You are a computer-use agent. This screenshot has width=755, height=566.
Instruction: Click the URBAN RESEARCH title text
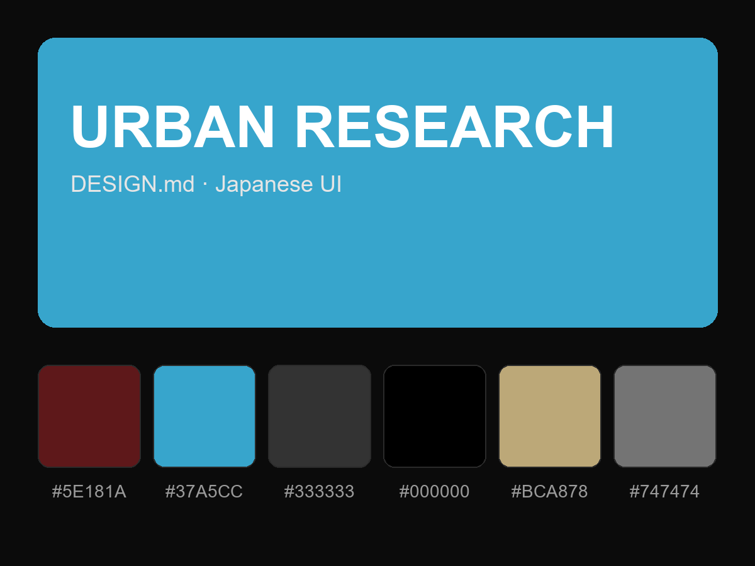[x=343, y=127]
